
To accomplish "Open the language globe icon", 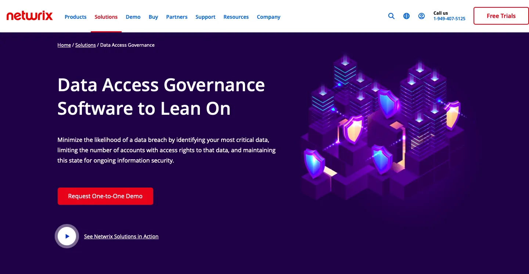I will click(x=406, y=16).
